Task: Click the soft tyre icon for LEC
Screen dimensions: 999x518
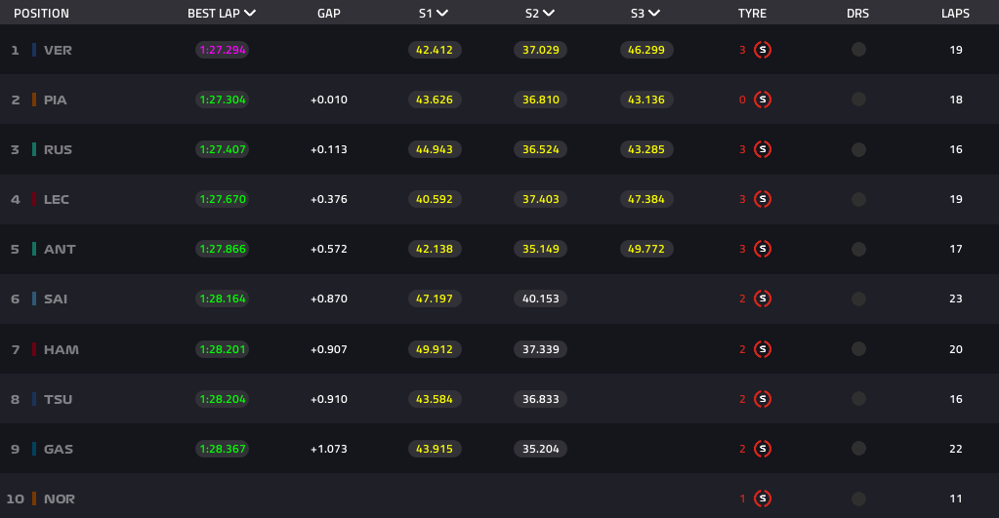Action: coord(763,199)
